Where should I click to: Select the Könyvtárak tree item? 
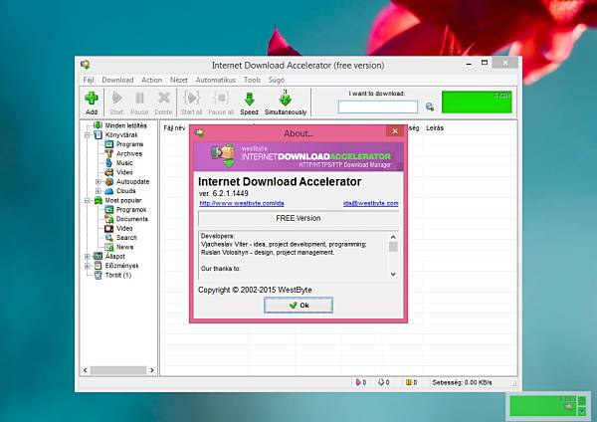coord(121,134)
